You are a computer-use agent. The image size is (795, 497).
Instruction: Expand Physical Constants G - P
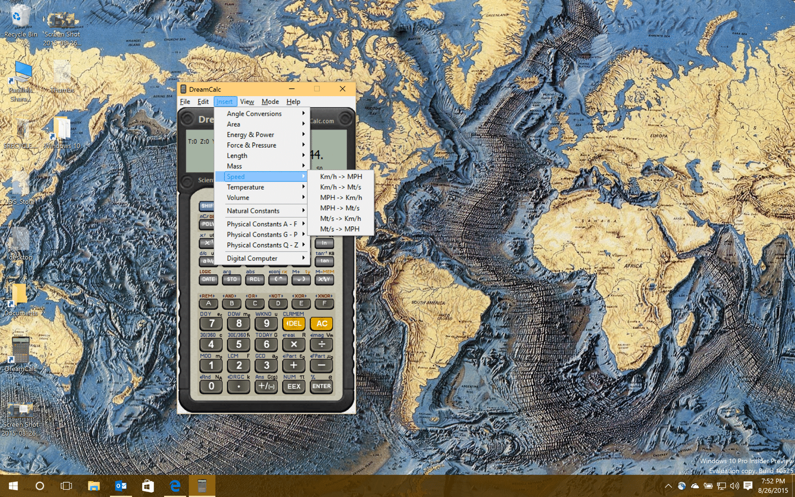pyautogui.click(x=262, y=235)
